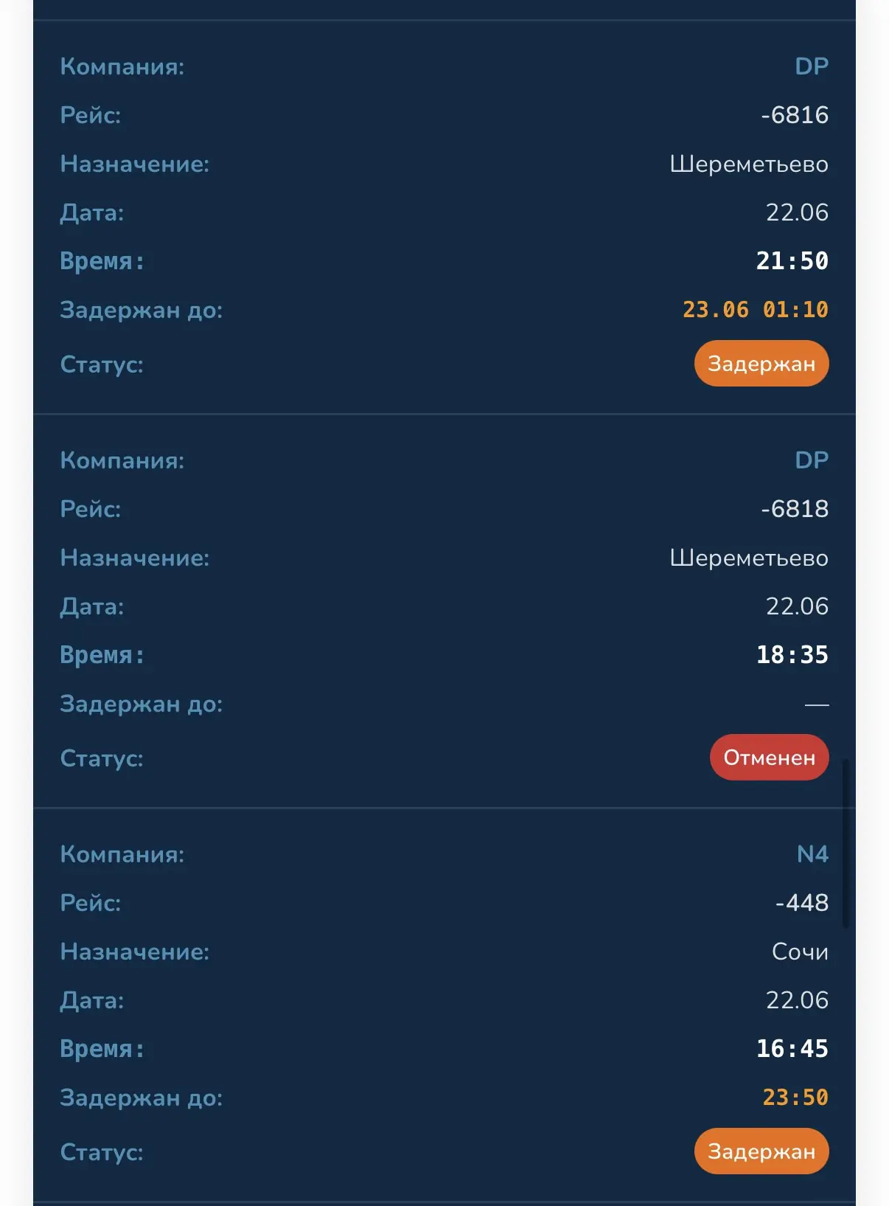
Task: Click the Задержан badge for Sochi flight
Action: 761,1151
